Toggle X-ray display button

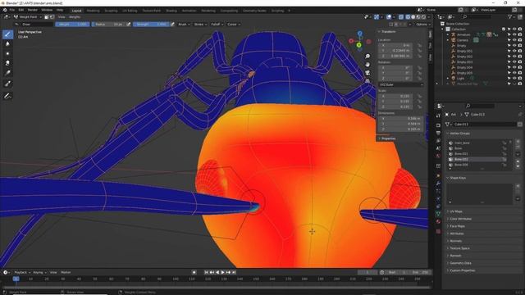click(401, 16)
